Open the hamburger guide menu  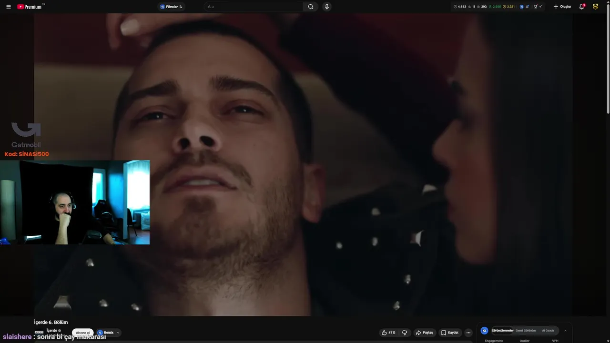pos(8,7)
